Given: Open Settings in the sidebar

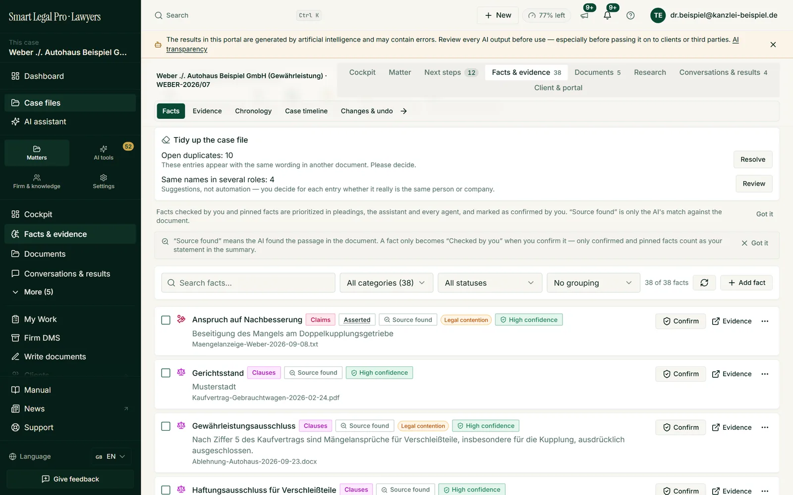Looking at the screenshot, I should [104, 181].
